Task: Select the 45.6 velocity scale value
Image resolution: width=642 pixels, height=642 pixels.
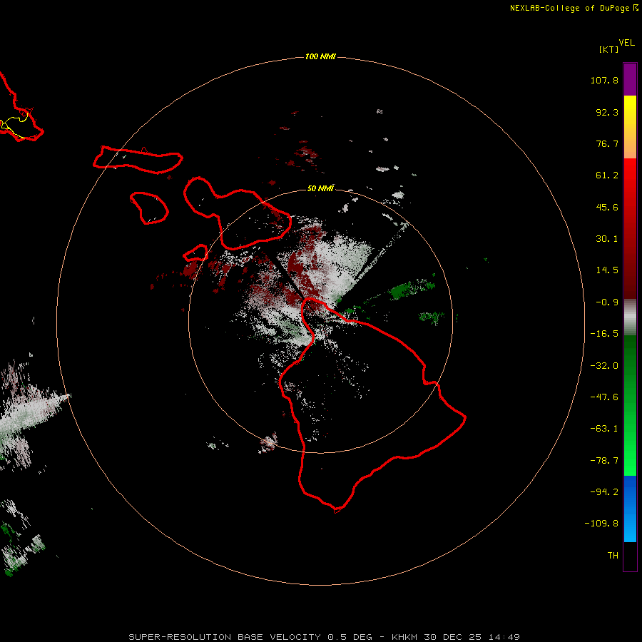Action: coord(607,207)
